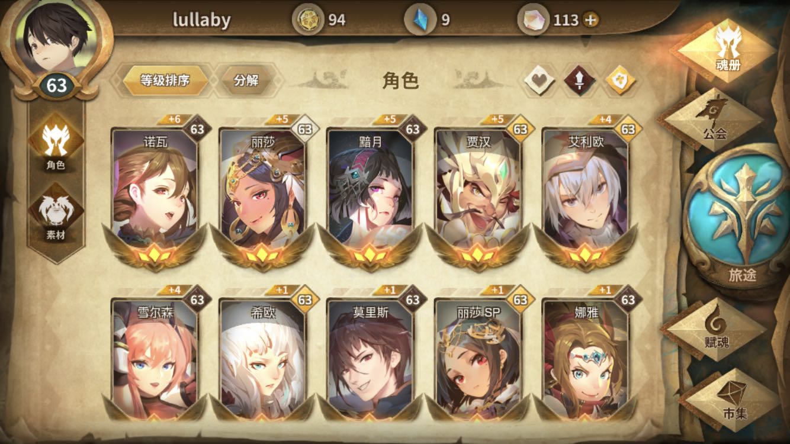790x444 pixels.
Task: Click the plus icon beside 113
Action: (x=590, y=20)
